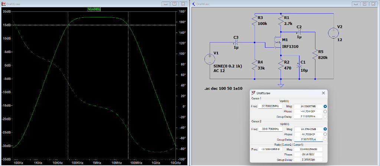Click the V(n003) trace label above plot
The width and height of the screenshot is (380, 166).
point(94,9)
